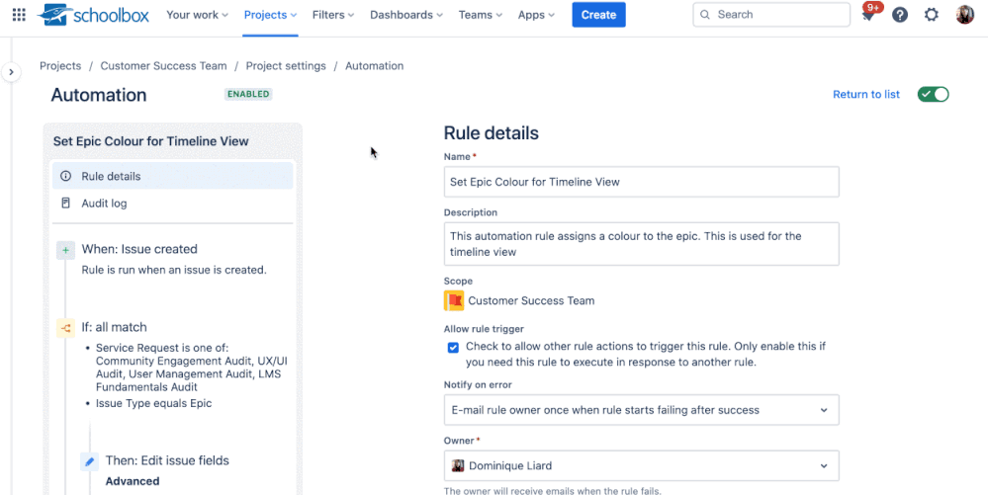
Task: Open the Your work dropdown menu
Action: tap(197, 15)
